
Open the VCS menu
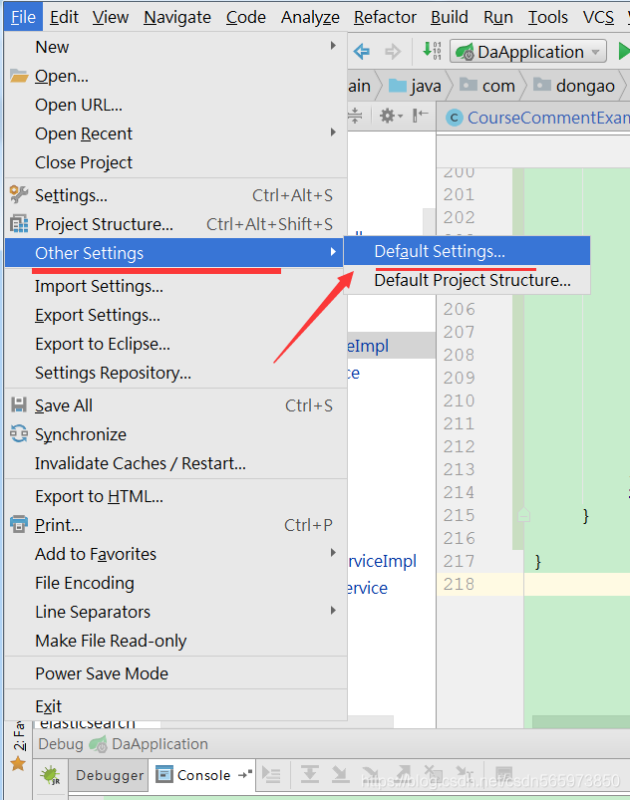(598, 17)
